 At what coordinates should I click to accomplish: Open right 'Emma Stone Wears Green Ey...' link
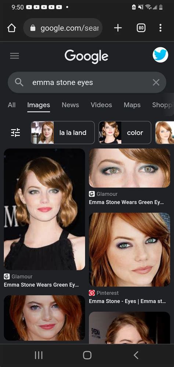pos(126,202)
